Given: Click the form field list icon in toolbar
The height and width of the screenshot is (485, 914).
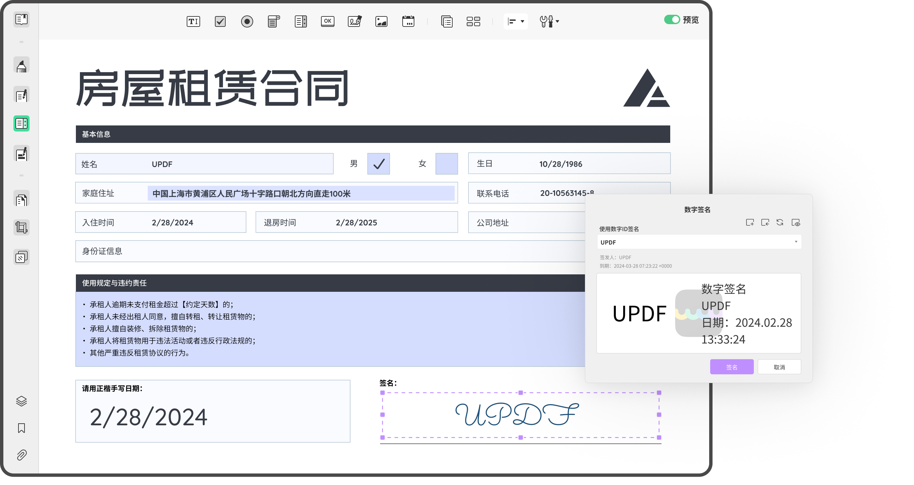Looking at the screenshot, I should pos(447,21).
